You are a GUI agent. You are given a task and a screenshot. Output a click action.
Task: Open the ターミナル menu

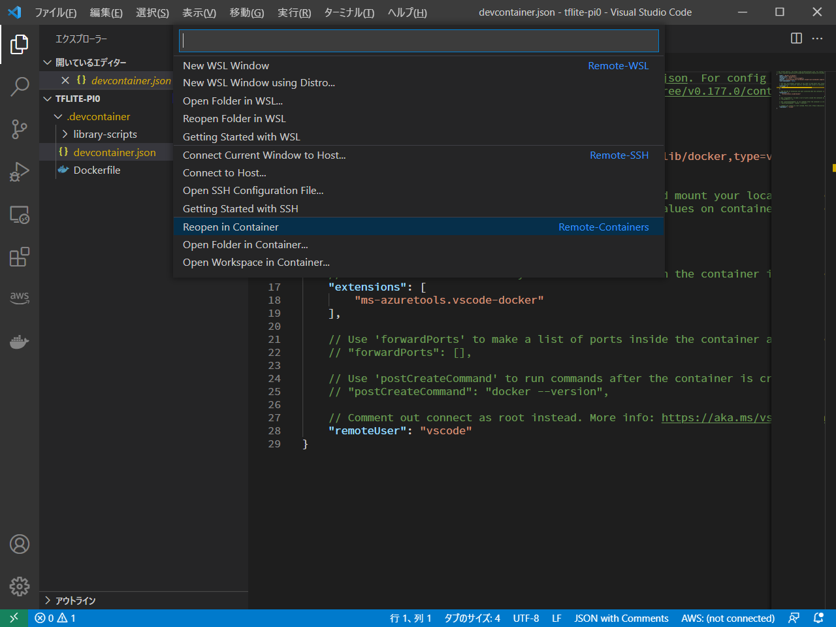349,12
